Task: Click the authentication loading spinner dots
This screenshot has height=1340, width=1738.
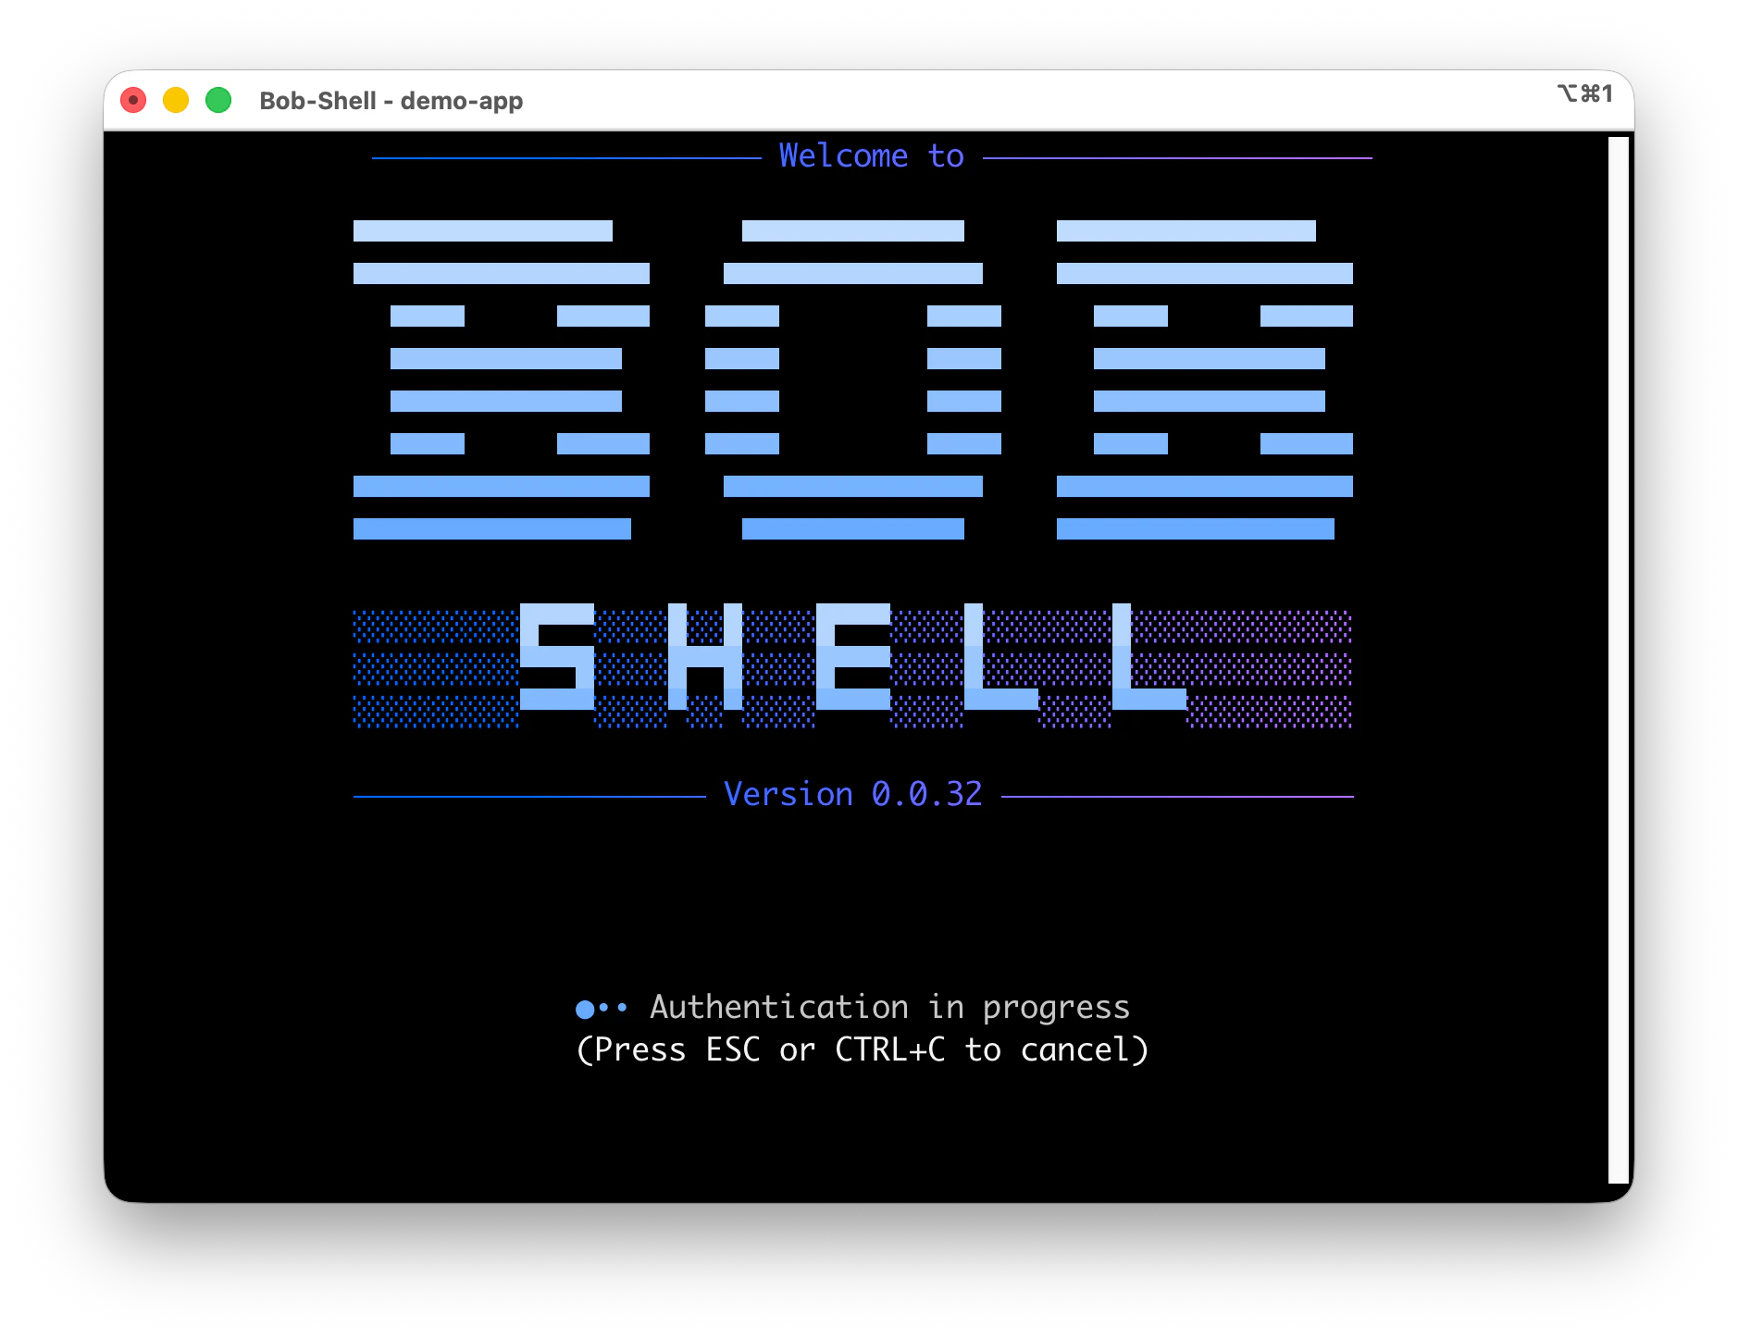Action: point(602,1008)
